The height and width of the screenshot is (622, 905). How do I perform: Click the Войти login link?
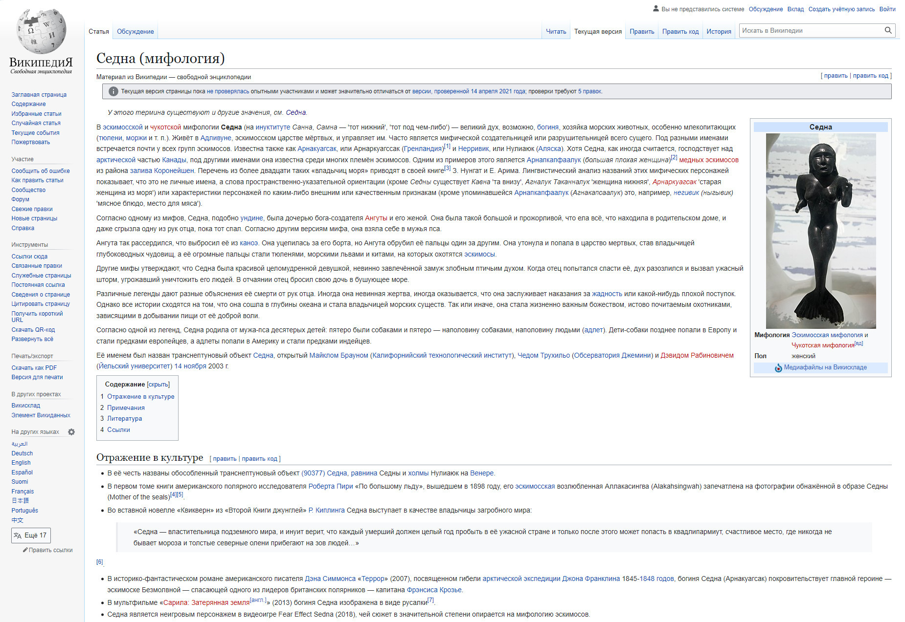coord(887,9)
